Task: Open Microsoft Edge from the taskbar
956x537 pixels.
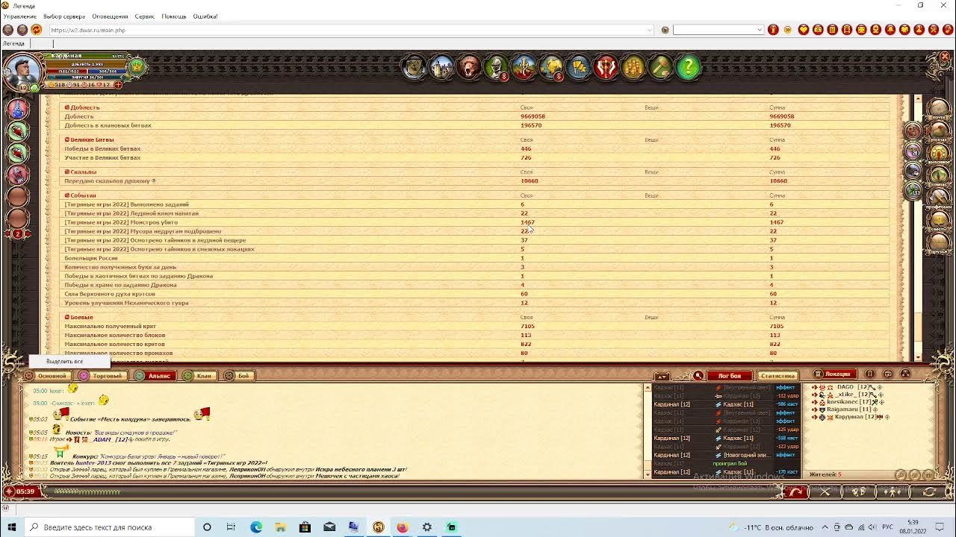Action: pos(256,527)
